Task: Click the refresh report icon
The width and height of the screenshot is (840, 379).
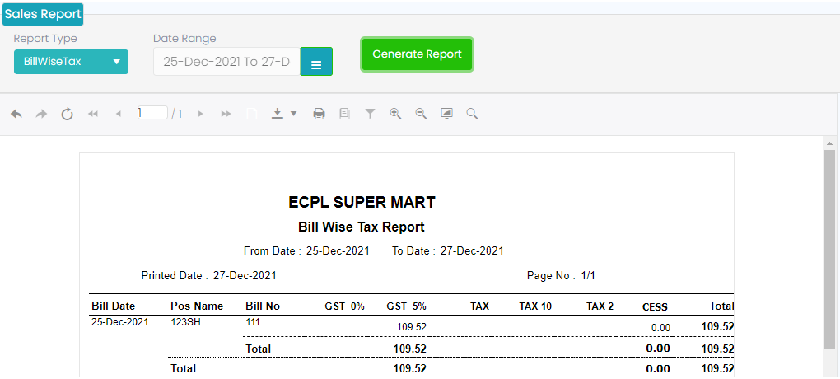Action: pos(68,114)
